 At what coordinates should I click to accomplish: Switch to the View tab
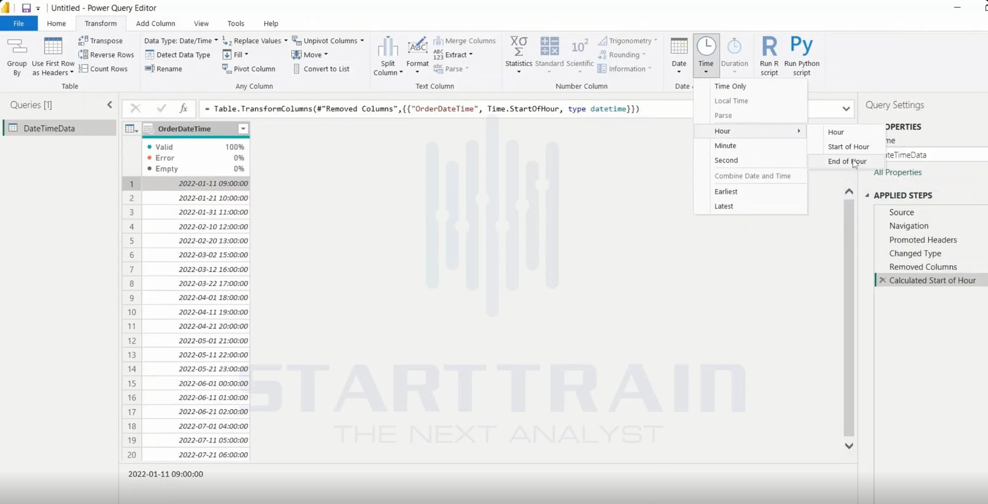(x=201, y=23)
